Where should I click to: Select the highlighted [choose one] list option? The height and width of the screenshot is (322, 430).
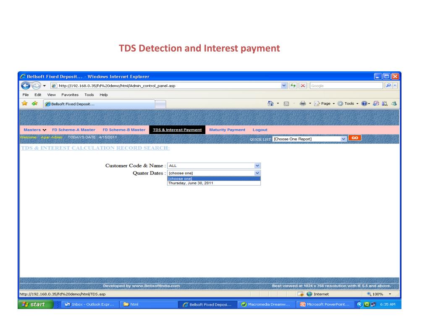pos(214,179)
